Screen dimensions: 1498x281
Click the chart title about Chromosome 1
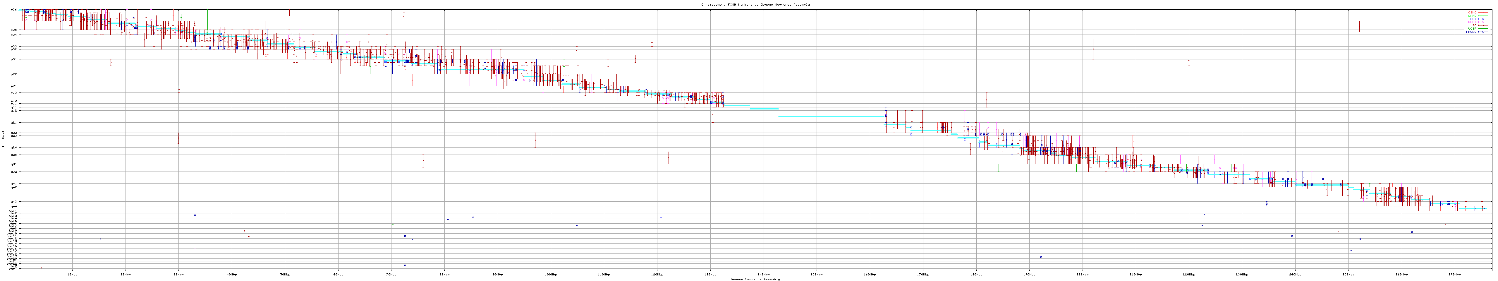click(755, 5)
